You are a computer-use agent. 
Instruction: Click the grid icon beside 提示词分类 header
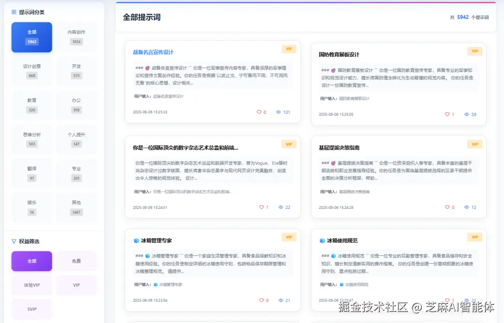pos(15,12)
